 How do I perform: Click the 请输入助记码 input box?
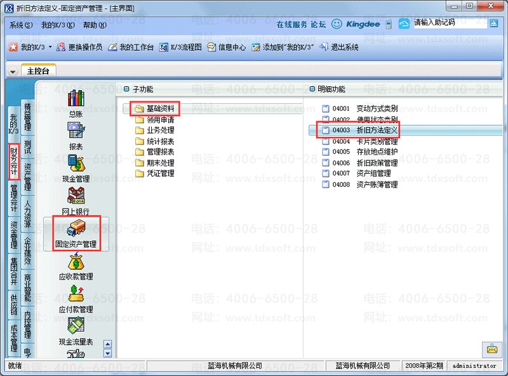click(x=450, y=23)
